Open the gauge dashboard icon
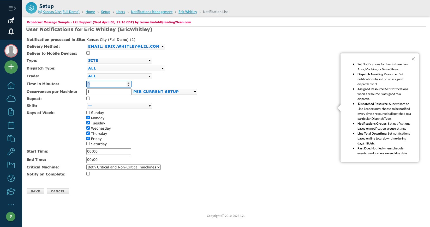 11,178
